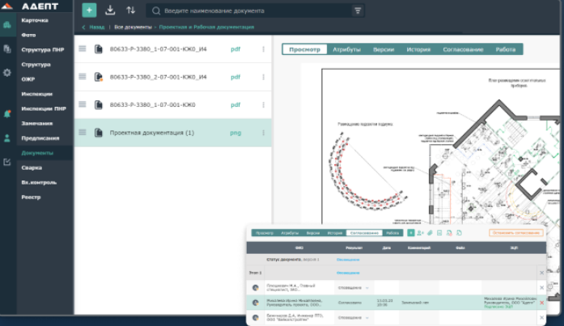Switch to Атрибуты tab in main viewer
The image size is (564, 326).
pos(346,49)
